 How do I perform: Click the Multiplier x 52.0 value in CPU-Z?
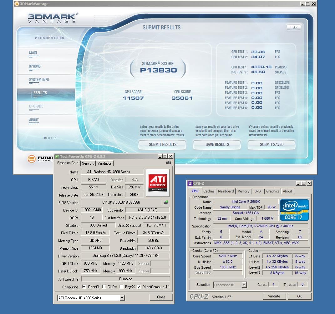(x=228, y=262)
